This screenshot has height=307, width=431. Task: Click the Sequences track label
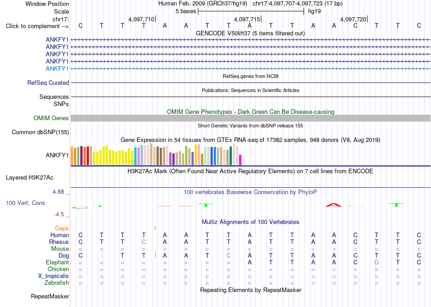[x=54, y=97]
